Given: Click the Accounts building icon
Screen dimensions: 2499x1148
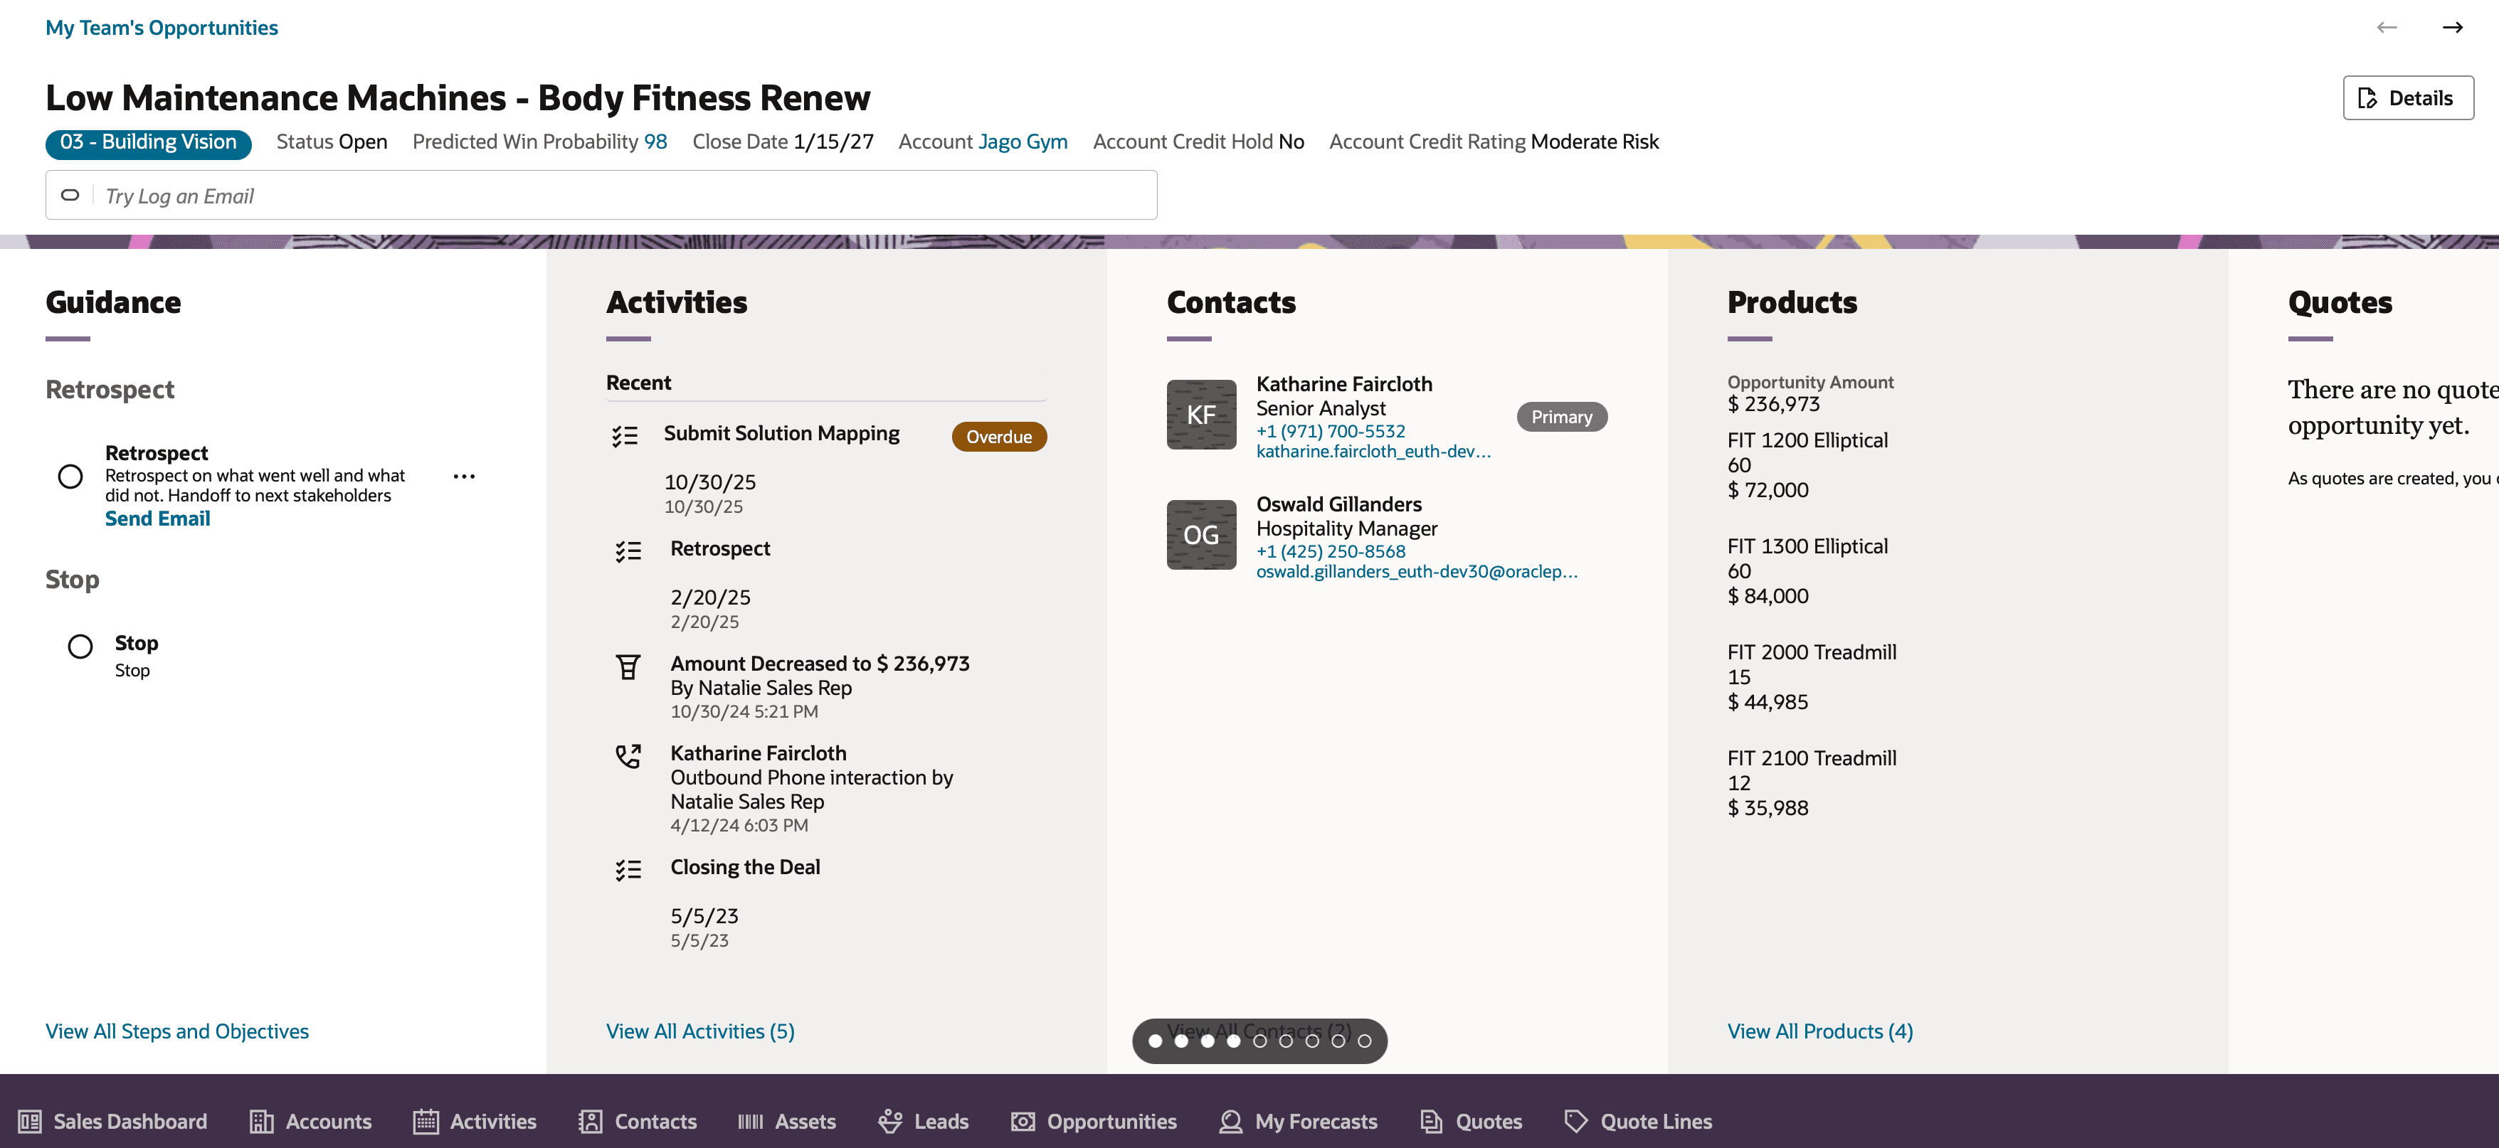Looking at the screenshot, I should click(x=261, y=1121).
